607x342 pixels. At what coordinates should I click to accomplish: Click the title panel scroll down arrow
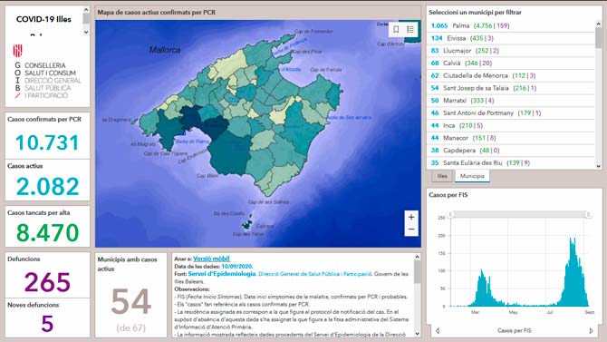point(86,32)
